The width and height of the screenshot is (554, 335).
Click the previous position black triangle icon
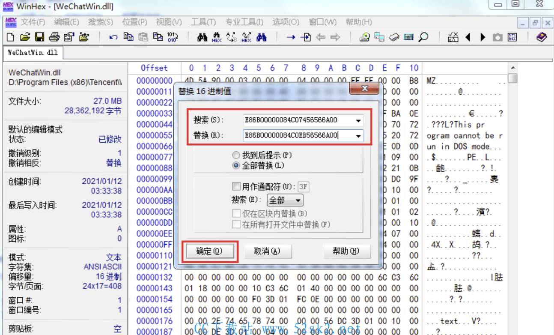click(x=468, y=37)
